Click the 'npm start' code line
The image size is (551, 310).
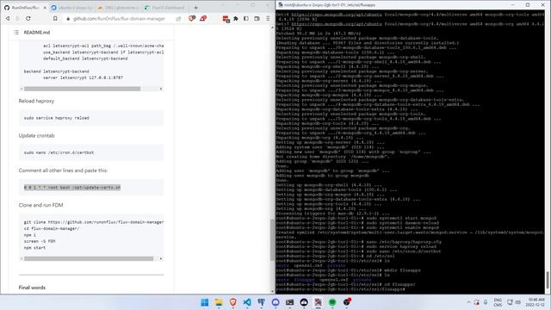[34, 247]
